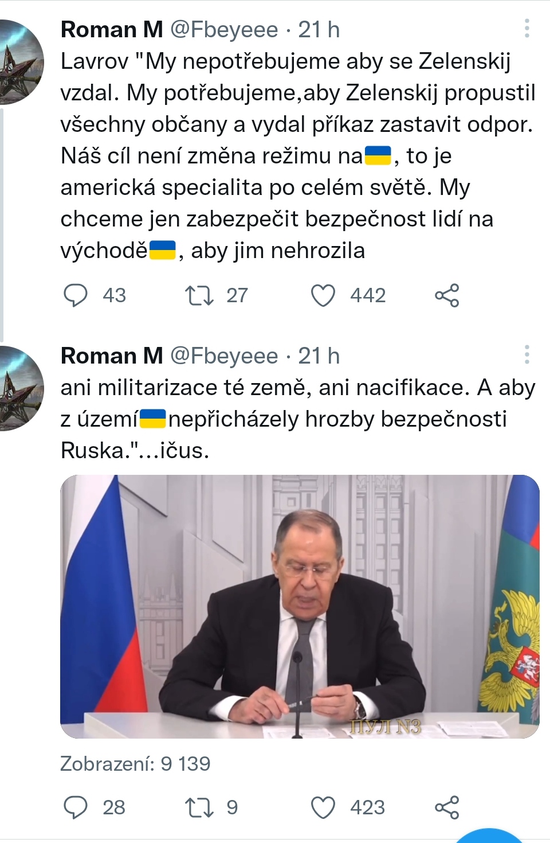Open the 21 h timestamp of second tweet
Viewport: 550px width, 843px height.
(319, 356)
